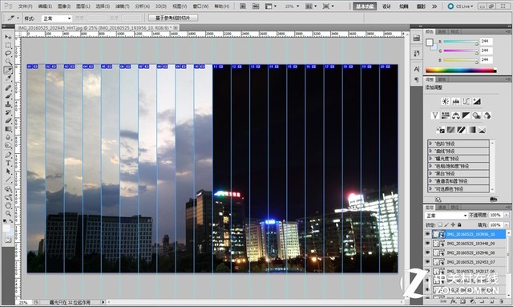Add a Brightness/Contrast adjustment layer
Screen dimensions: 513x307
(x=446, y=102)
